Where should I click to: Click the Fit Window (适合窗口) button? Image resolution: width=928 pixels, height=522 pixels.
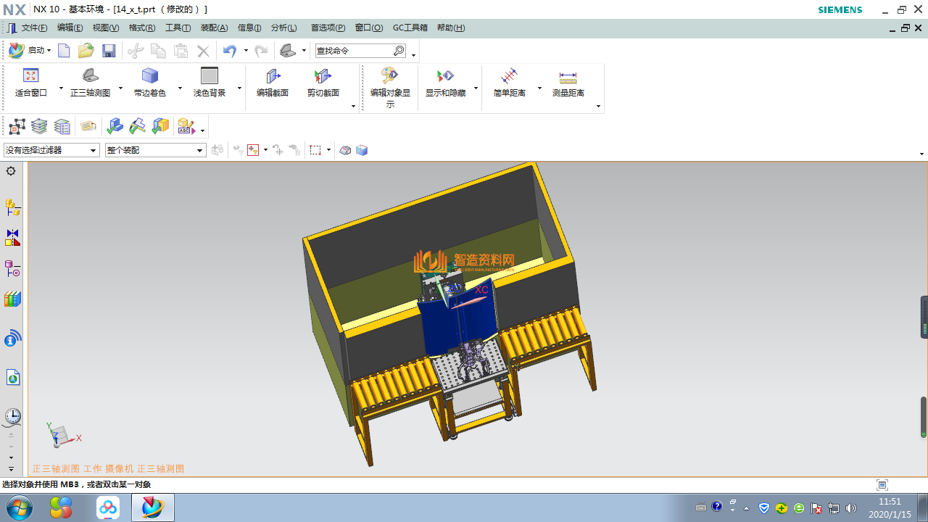coord(30,83)
